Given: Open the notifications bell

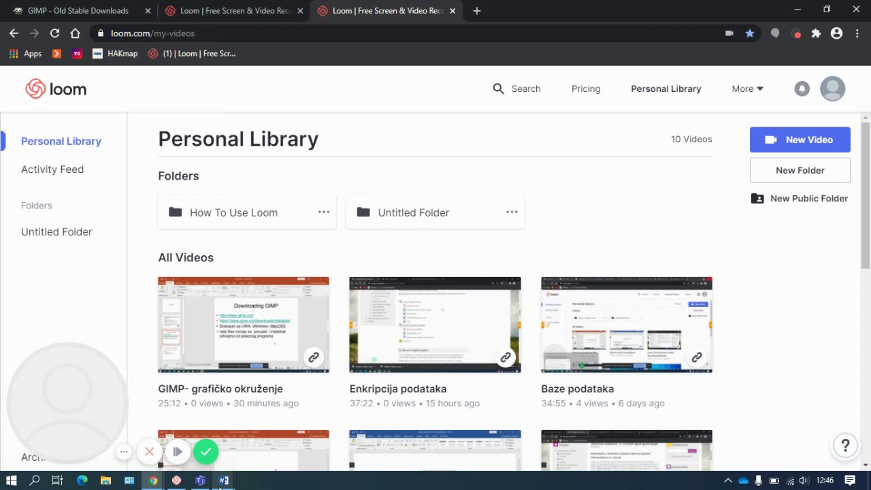Looking at the screenshot, I should tap(802, 88).
